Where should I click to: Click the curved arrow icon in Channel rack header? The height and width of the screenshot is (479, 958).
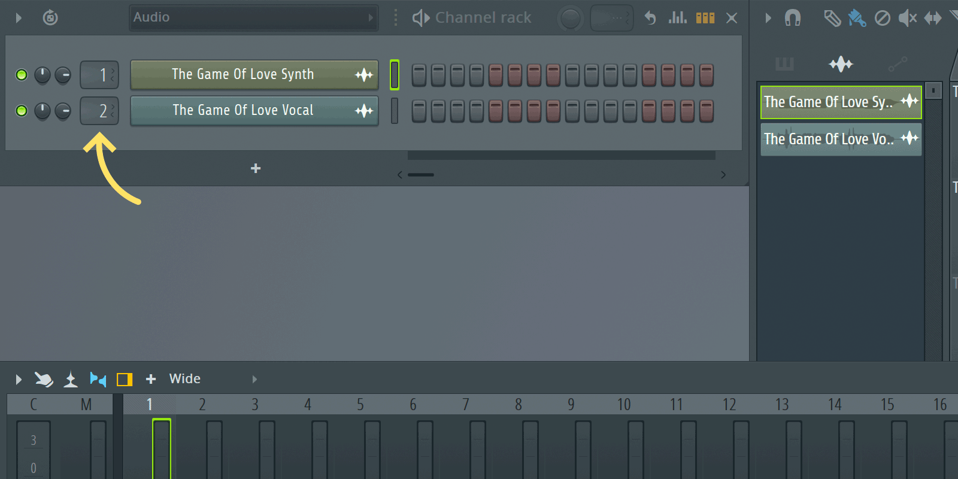pyautogui.click(x=650, y=18)
